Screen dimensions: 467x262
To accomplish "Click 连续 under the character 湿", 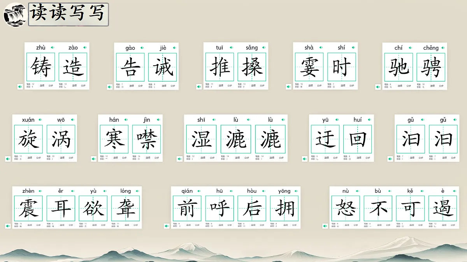I will pos(203,158).
